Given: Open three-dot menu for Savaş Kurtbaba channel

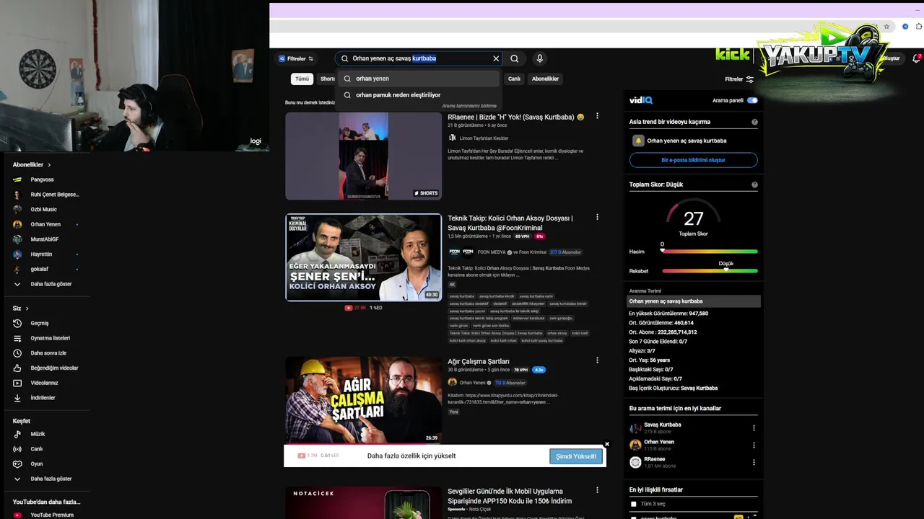Looking at the screenshot, I should tap(754, 427).
